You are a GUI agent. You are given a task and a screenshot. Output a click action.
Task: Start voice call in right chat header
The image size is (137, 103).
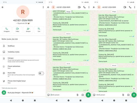[130, 7]
